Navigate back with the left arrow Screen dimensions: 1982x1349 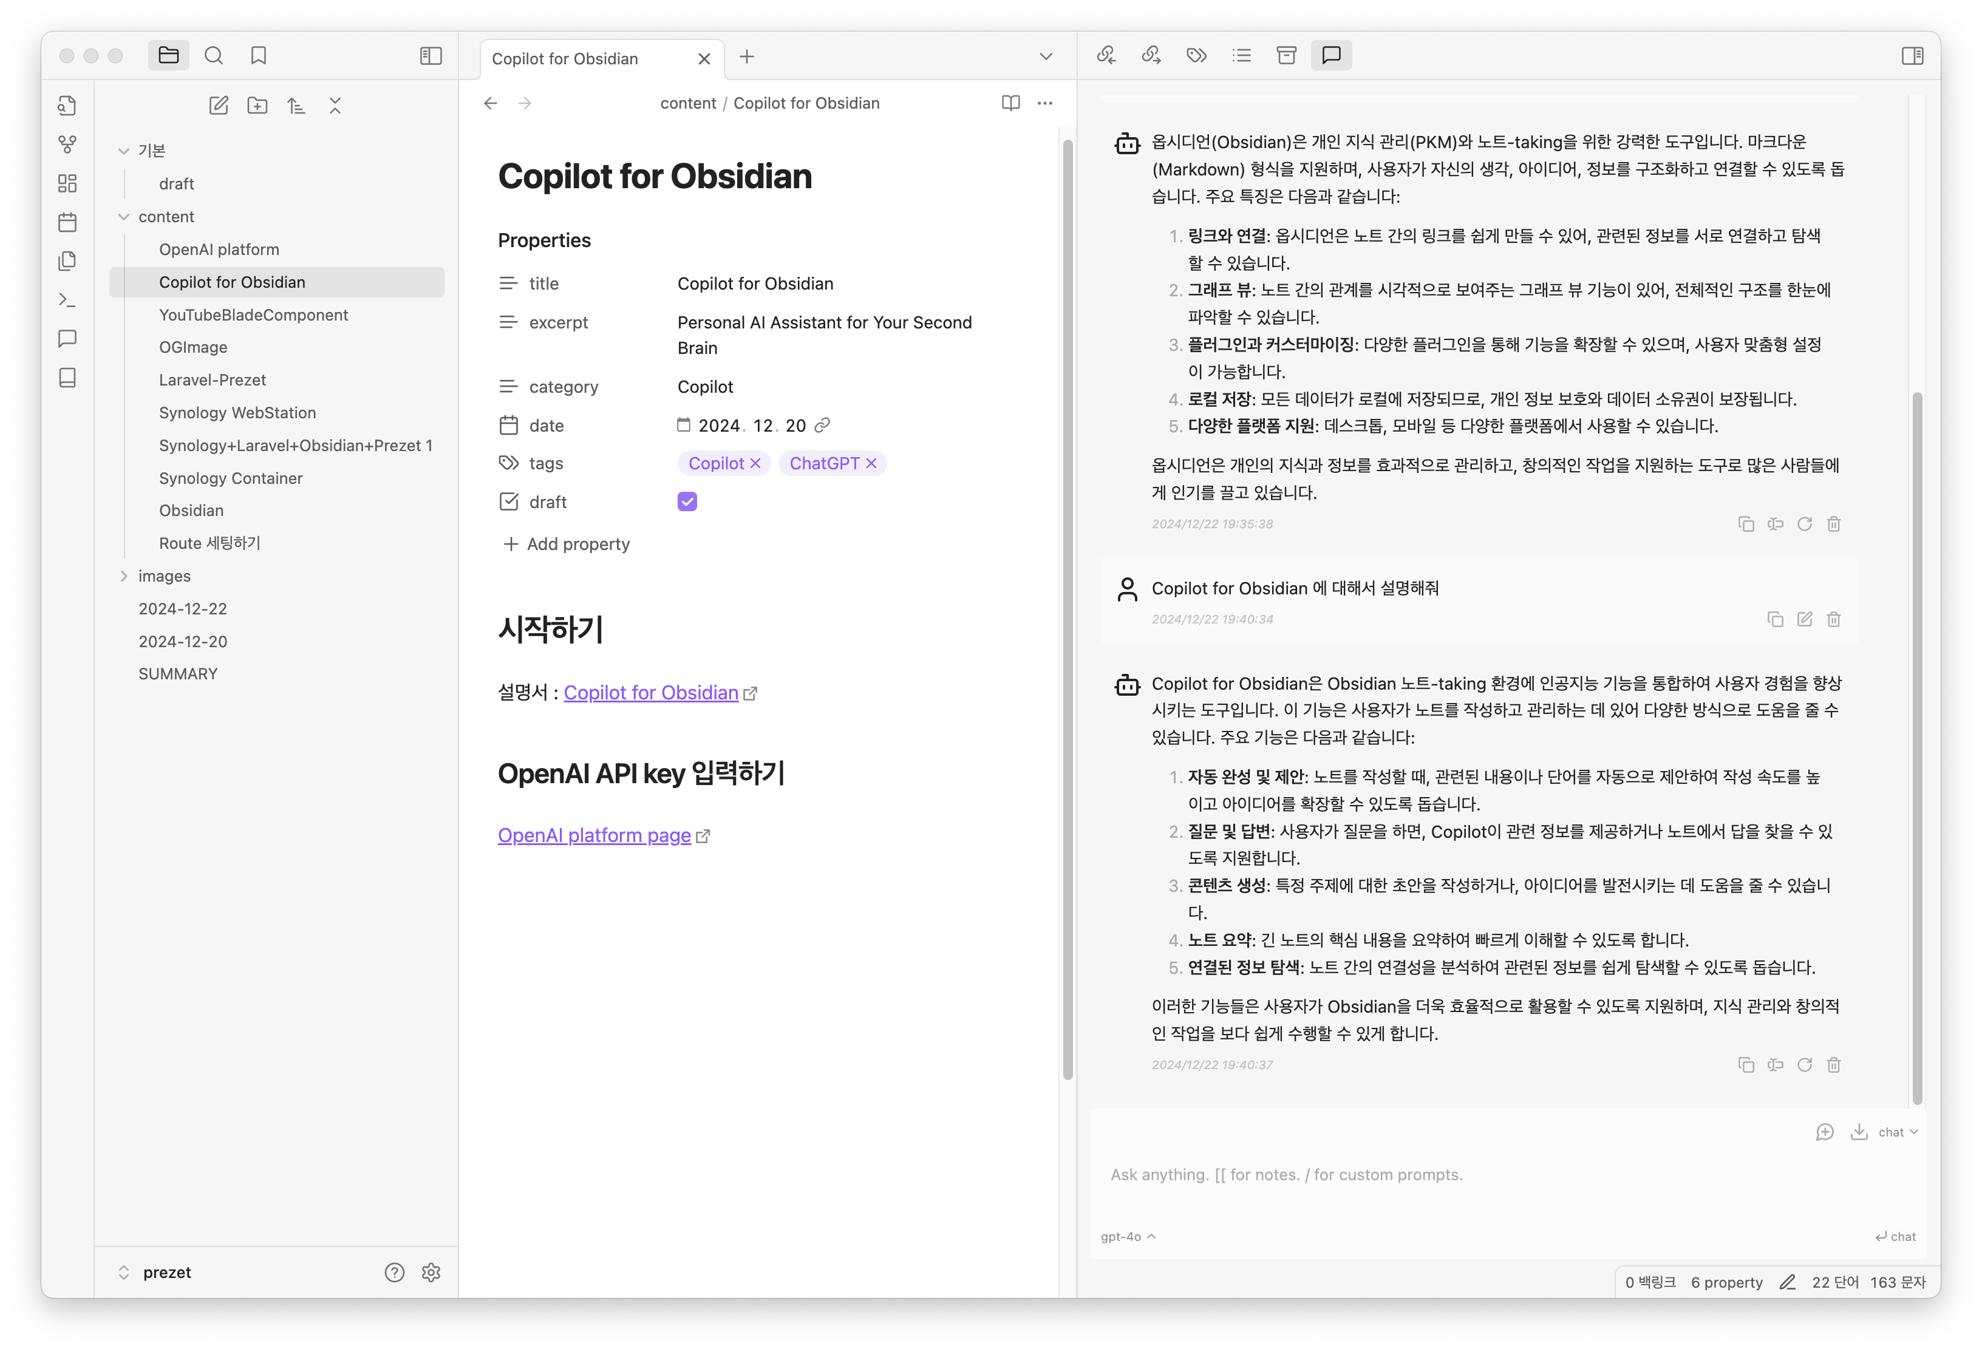click(491, 103)
